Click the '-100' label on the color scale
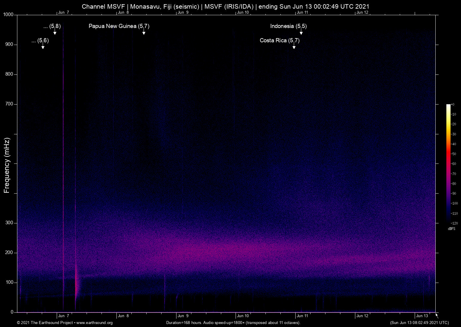Screen dimensions: 461x327 click(454, 203)
